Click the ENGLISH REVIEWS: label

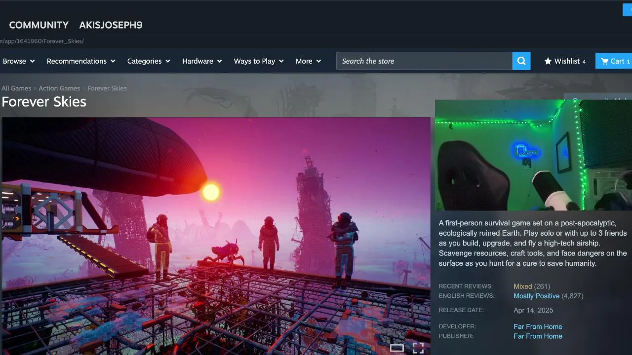click(x=467, y=296)
